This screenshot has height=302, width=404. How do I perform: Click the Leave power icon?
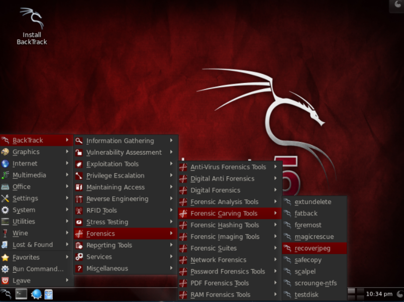[5, 280]
